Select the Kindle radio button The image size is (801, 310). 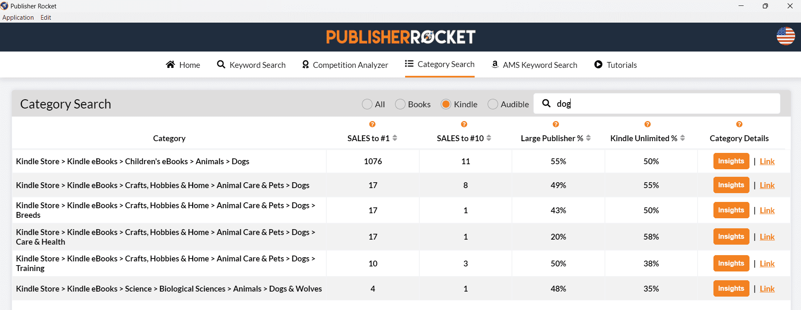tap(446, 104)
